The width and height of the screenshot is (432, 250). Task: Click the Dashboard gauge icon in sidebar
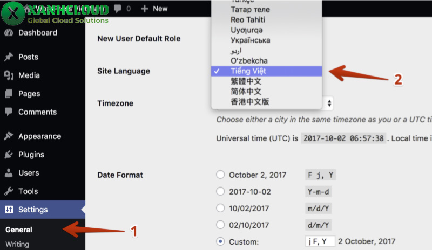(x=8, y=33)
